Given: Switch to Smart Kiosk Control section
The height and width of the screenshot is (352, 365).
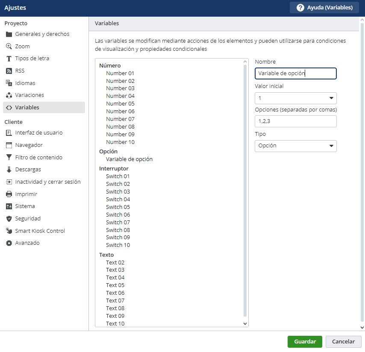Looking at the screenshot, I should [x=40, y=231].
